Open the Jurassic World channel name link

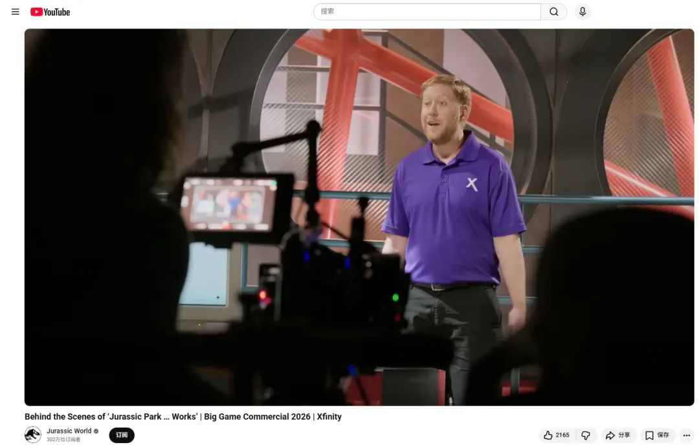69,431
